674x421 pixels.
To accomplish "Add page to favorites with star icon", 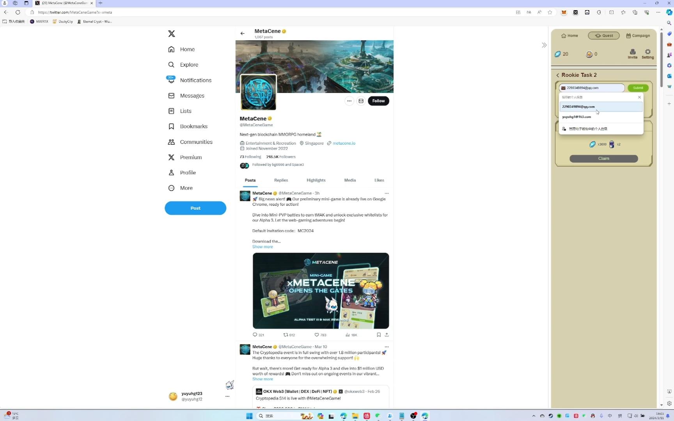I will click(x=550, y=12).
